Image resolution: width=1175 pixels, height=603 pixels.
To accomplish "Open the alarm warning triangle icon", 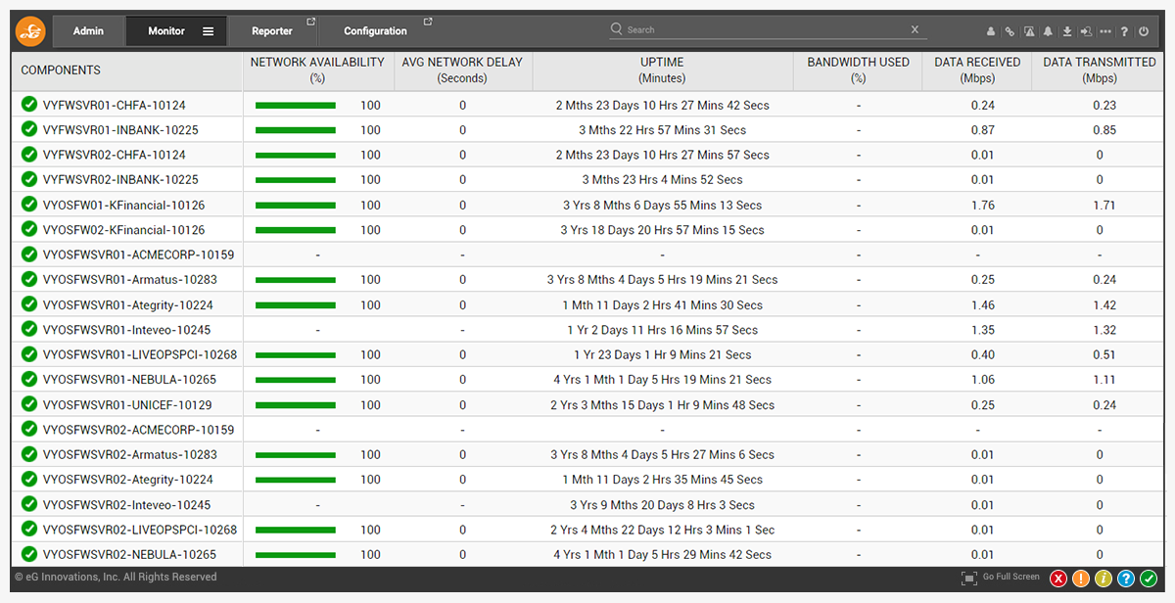I will click(1029, 31).
